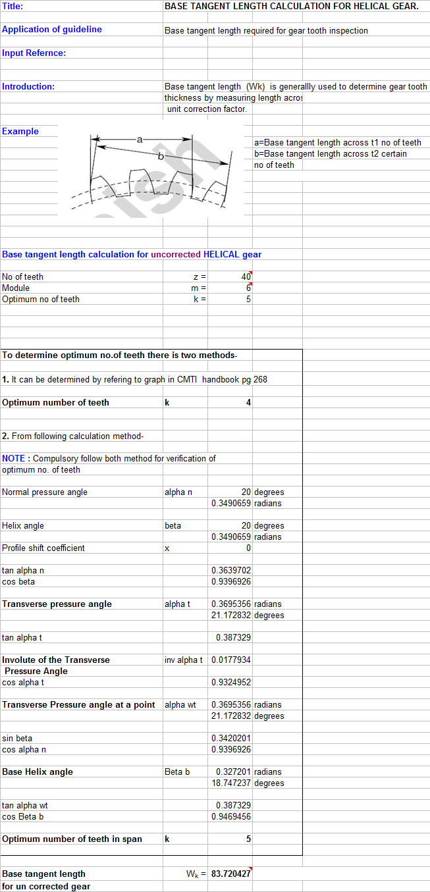Click the 'z =' symbol cell
This screenshot has height=892, width=430.
coord(200,277)
